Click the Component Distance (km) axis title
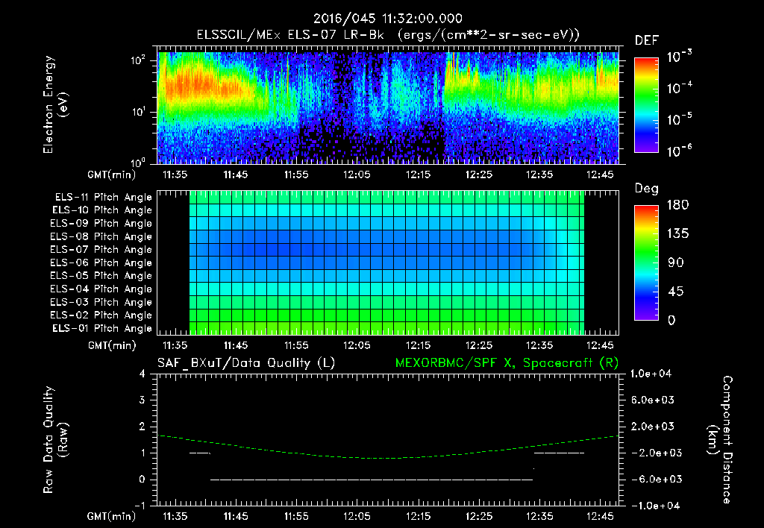Screen dimensions: 764x528 coord(720,439)
